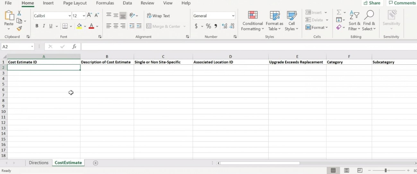The width and height of the screenshot is (417, 174).
Task: Expand the Calibri font name dropdown
Action: pos(70,16)
